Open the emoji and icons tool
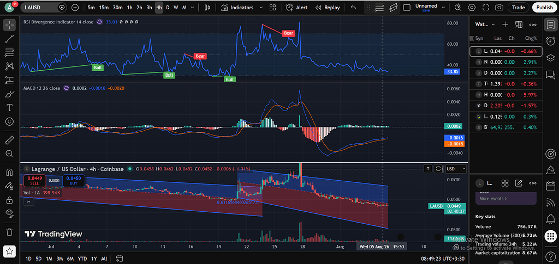The height and width of the screenshot is (264, 559). point(10,121)
